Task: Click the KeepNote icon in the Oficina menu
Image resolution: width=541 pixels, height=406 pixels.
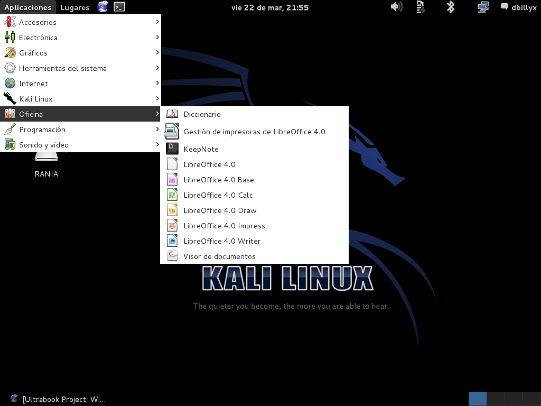Action: 172,149
